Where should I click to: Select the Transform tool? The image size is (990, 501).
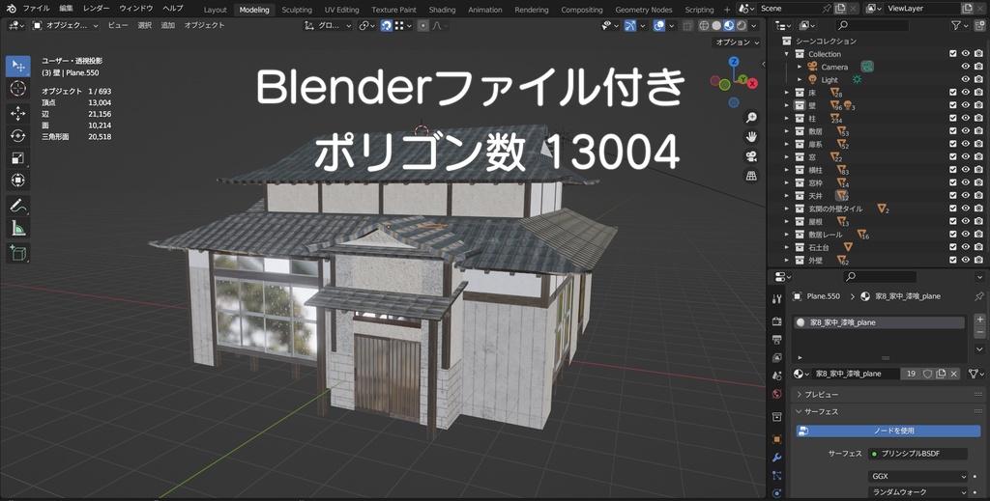tap(17, 181)
